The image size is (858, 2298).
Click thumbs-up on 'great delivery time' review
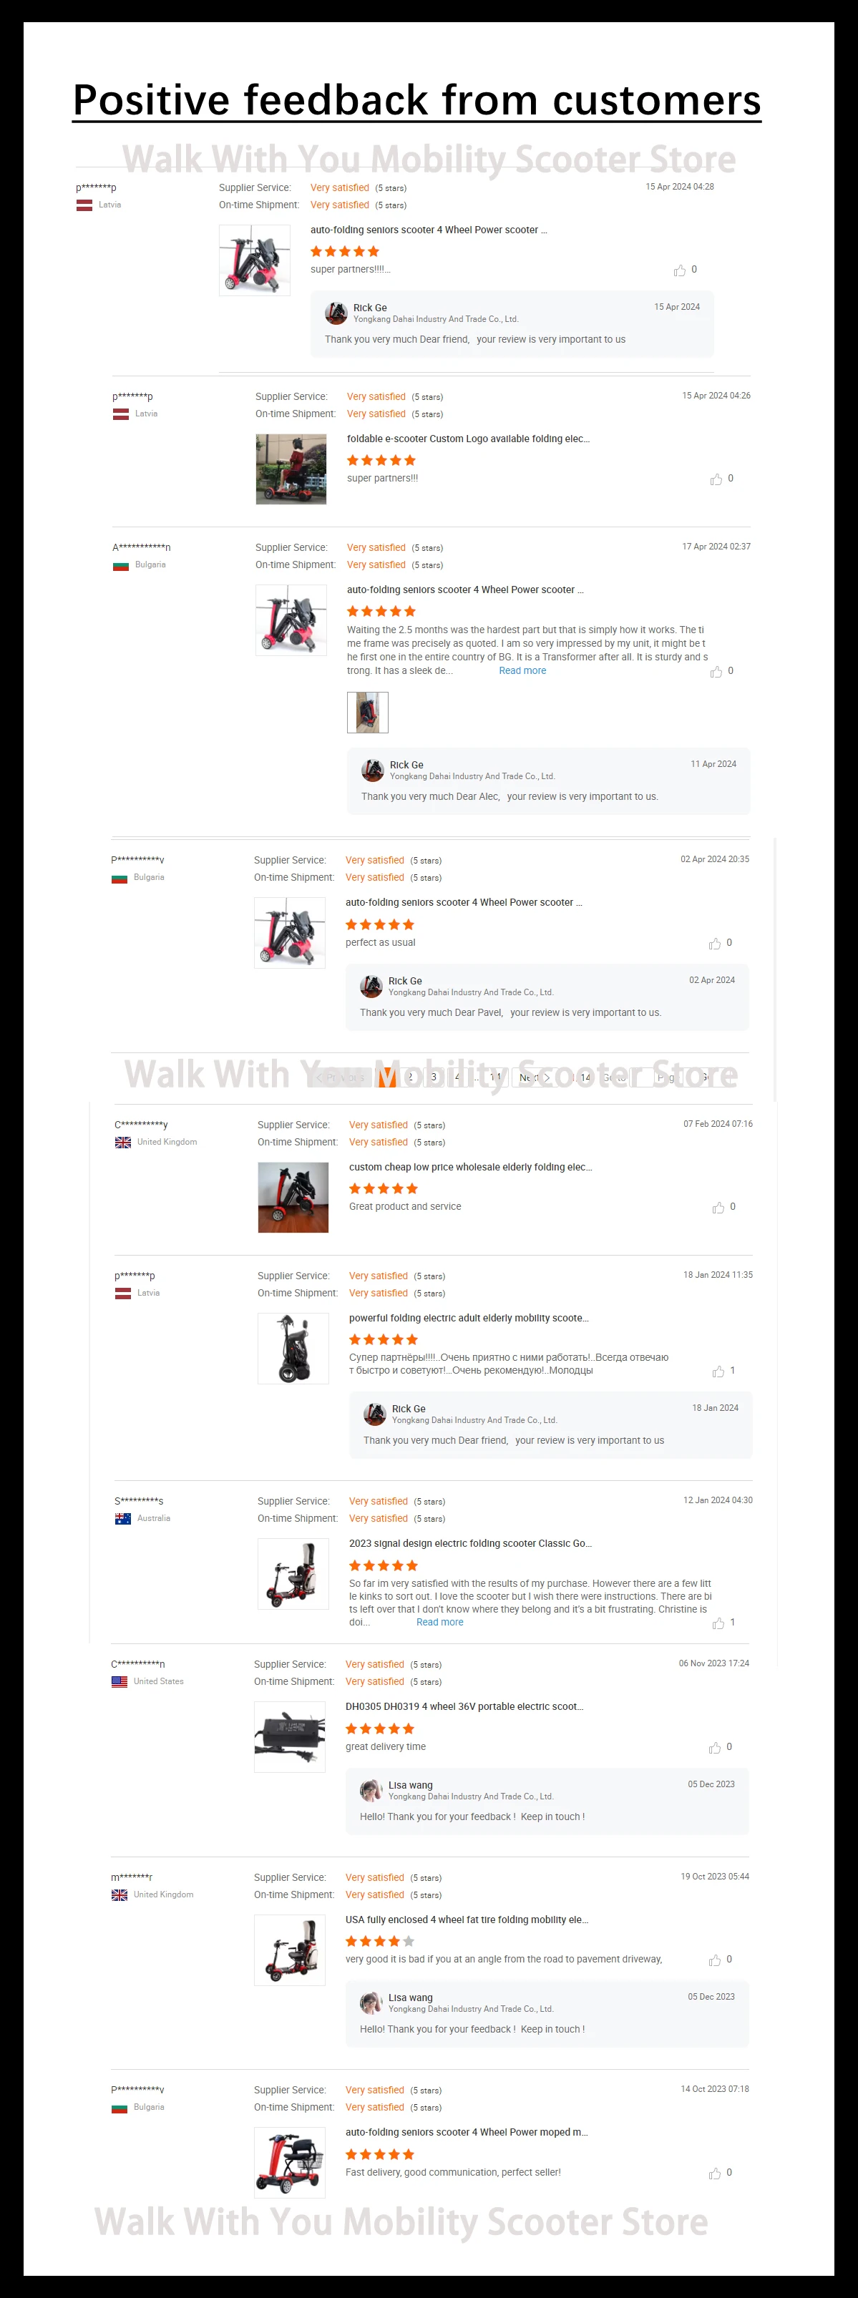[x=714, y=1748]
